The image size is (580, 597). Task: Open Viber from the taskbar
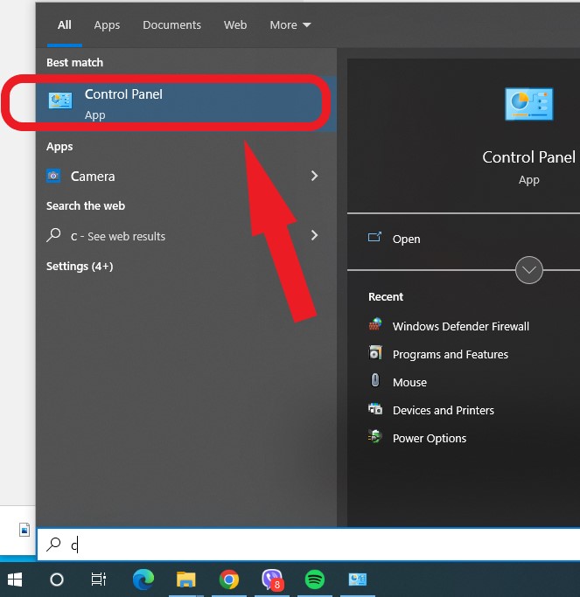tap(272, 579)
